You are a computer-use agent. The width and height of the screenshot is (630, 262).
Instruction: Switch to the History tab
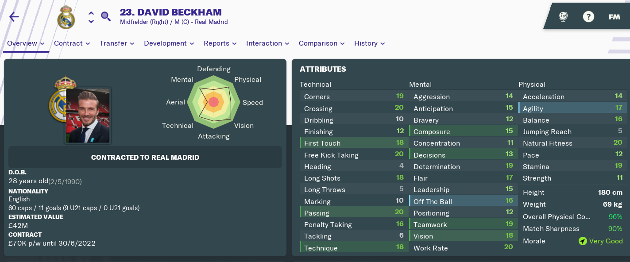pyautogui.click(x=370, y=43)
